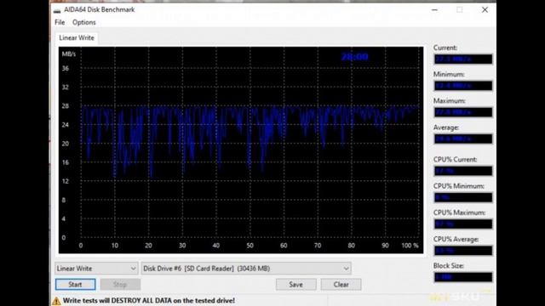The height and width of the screenshot is (306, 545).
Task: Click the grayed-out Stop button
Action: coord(120,285)
